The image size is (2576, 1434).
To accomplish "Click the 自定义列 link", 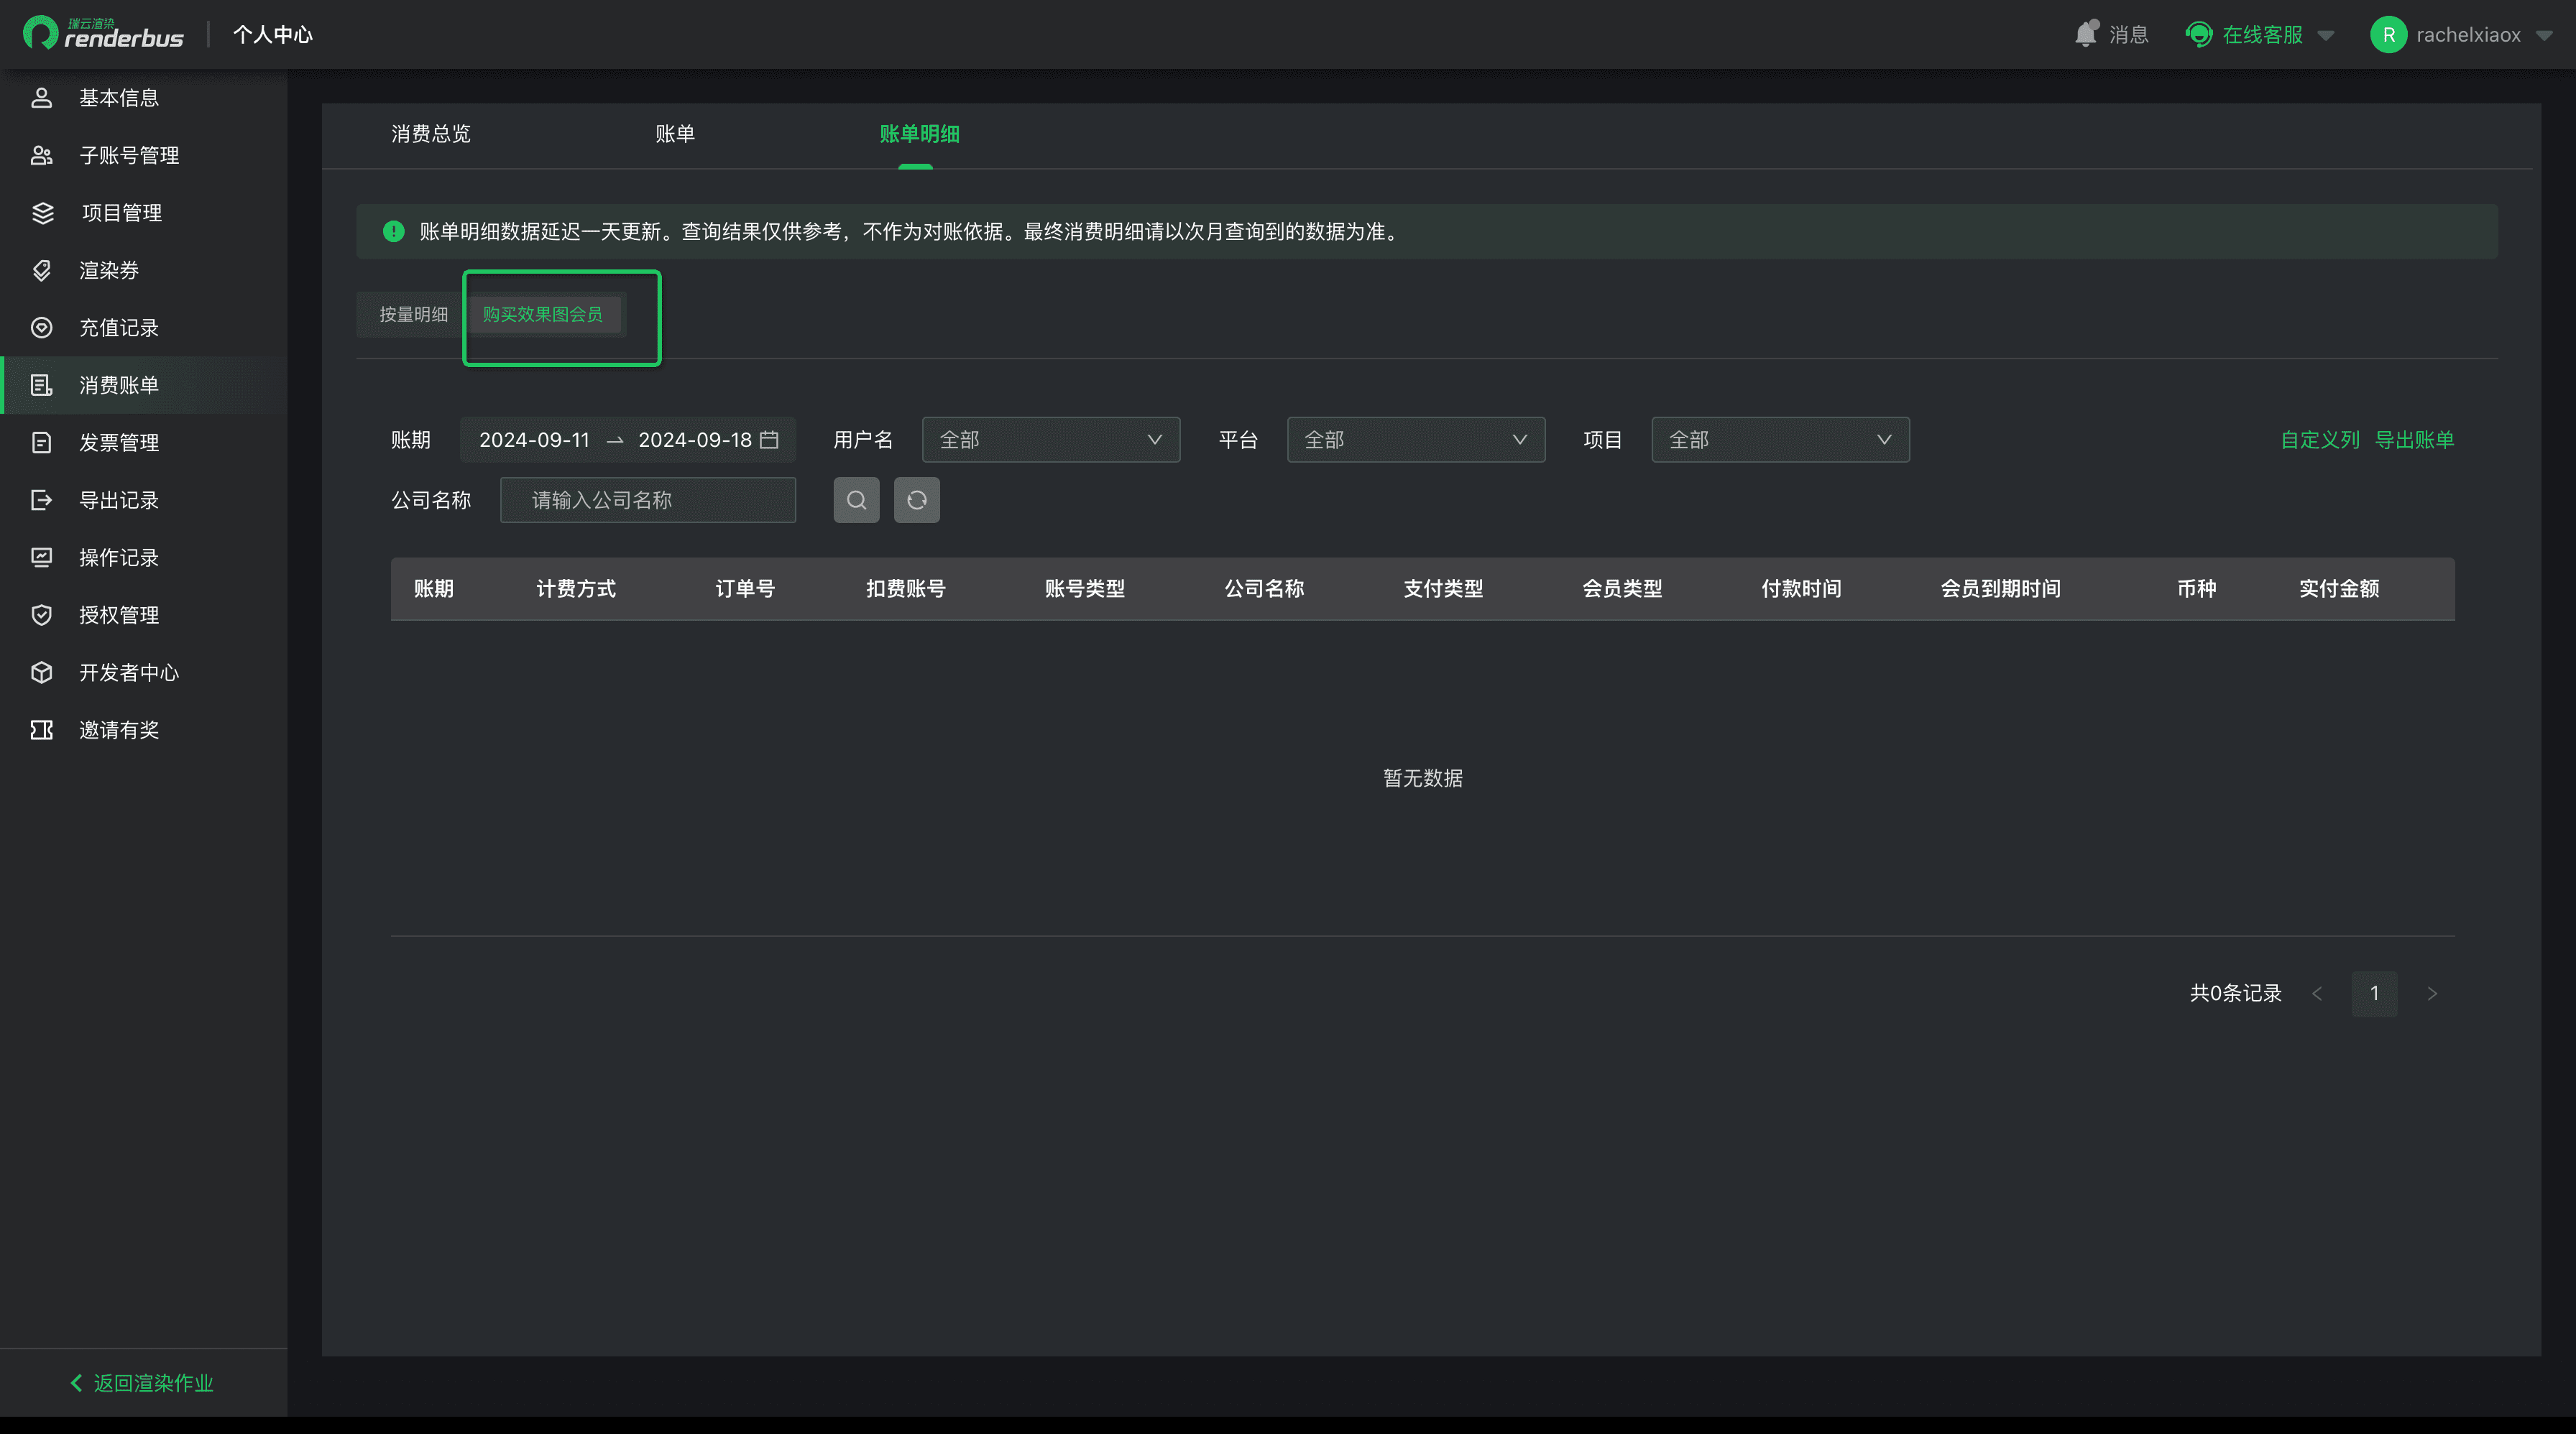I will pos(2320,440).
